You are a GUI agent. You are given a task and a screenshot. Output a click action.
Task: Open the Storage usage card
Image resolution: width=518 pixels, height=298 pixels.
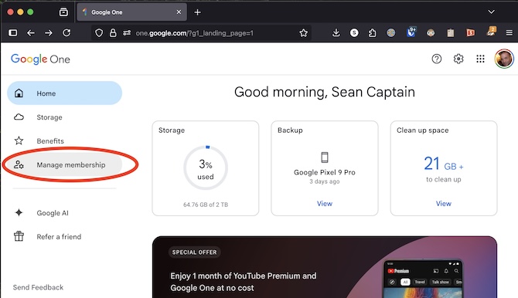[206, 168]
